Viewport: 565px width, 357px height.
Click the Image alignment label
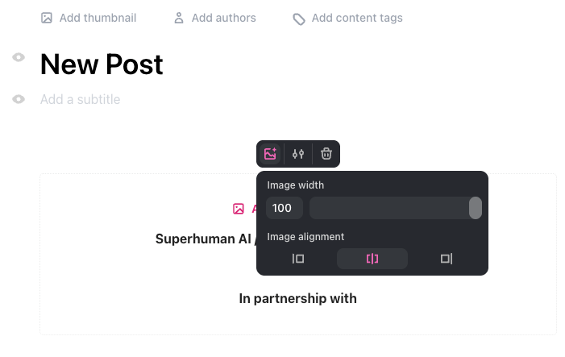(x=305, y=237)
